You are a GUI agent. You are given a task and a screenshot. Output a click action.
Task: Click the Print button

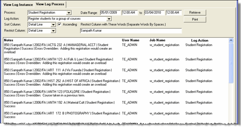(x=195, y=19)
